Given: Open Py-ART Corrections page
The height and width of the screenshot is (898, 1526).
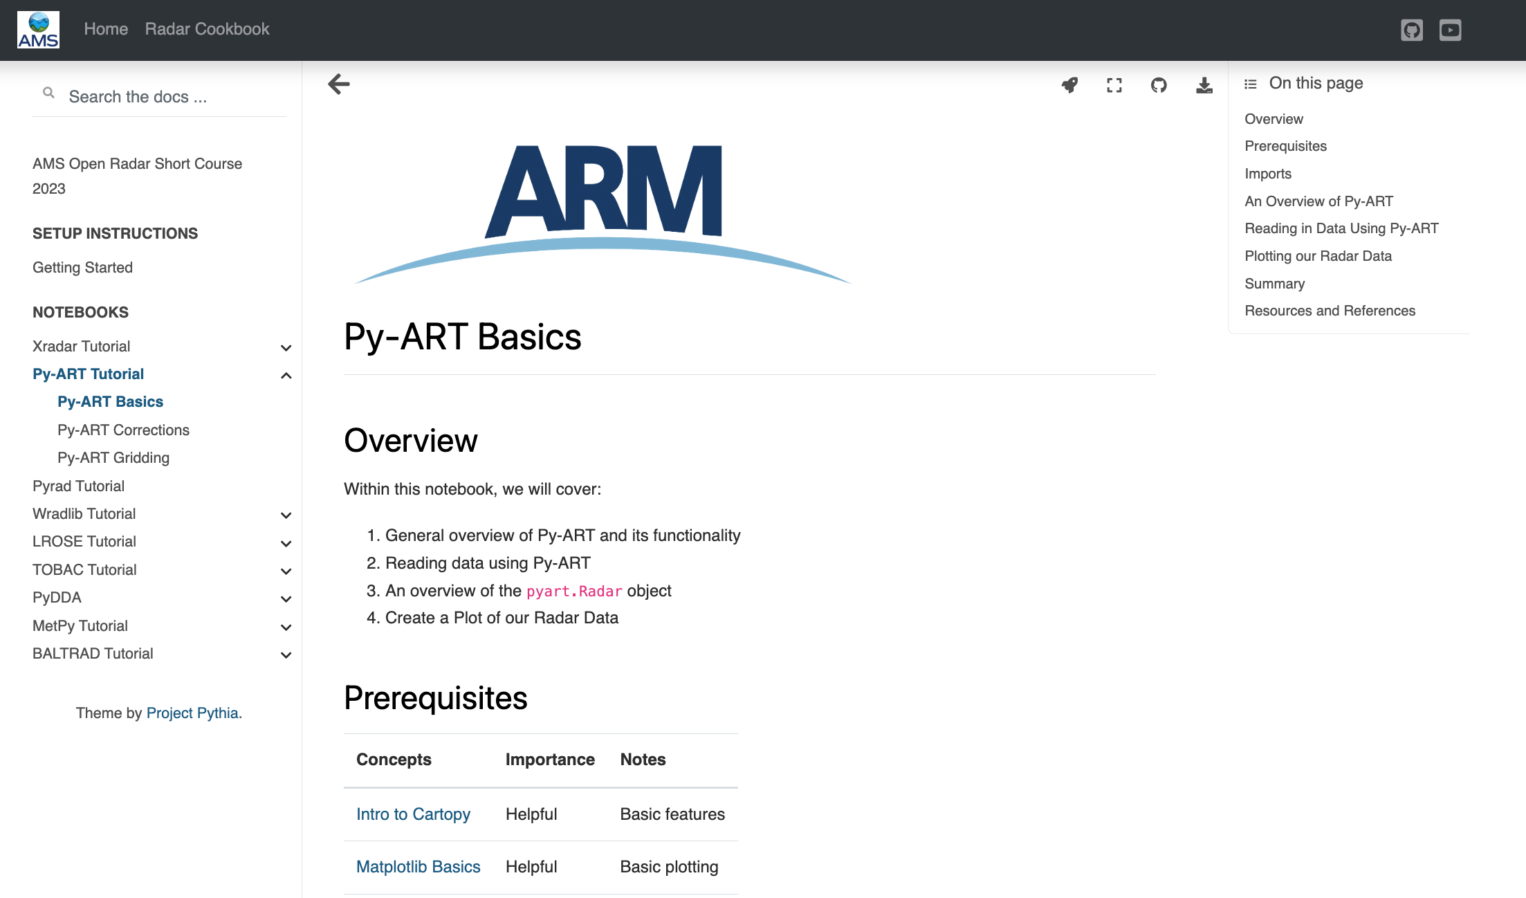Looking at the screenshot, I should tap(123, 430).
